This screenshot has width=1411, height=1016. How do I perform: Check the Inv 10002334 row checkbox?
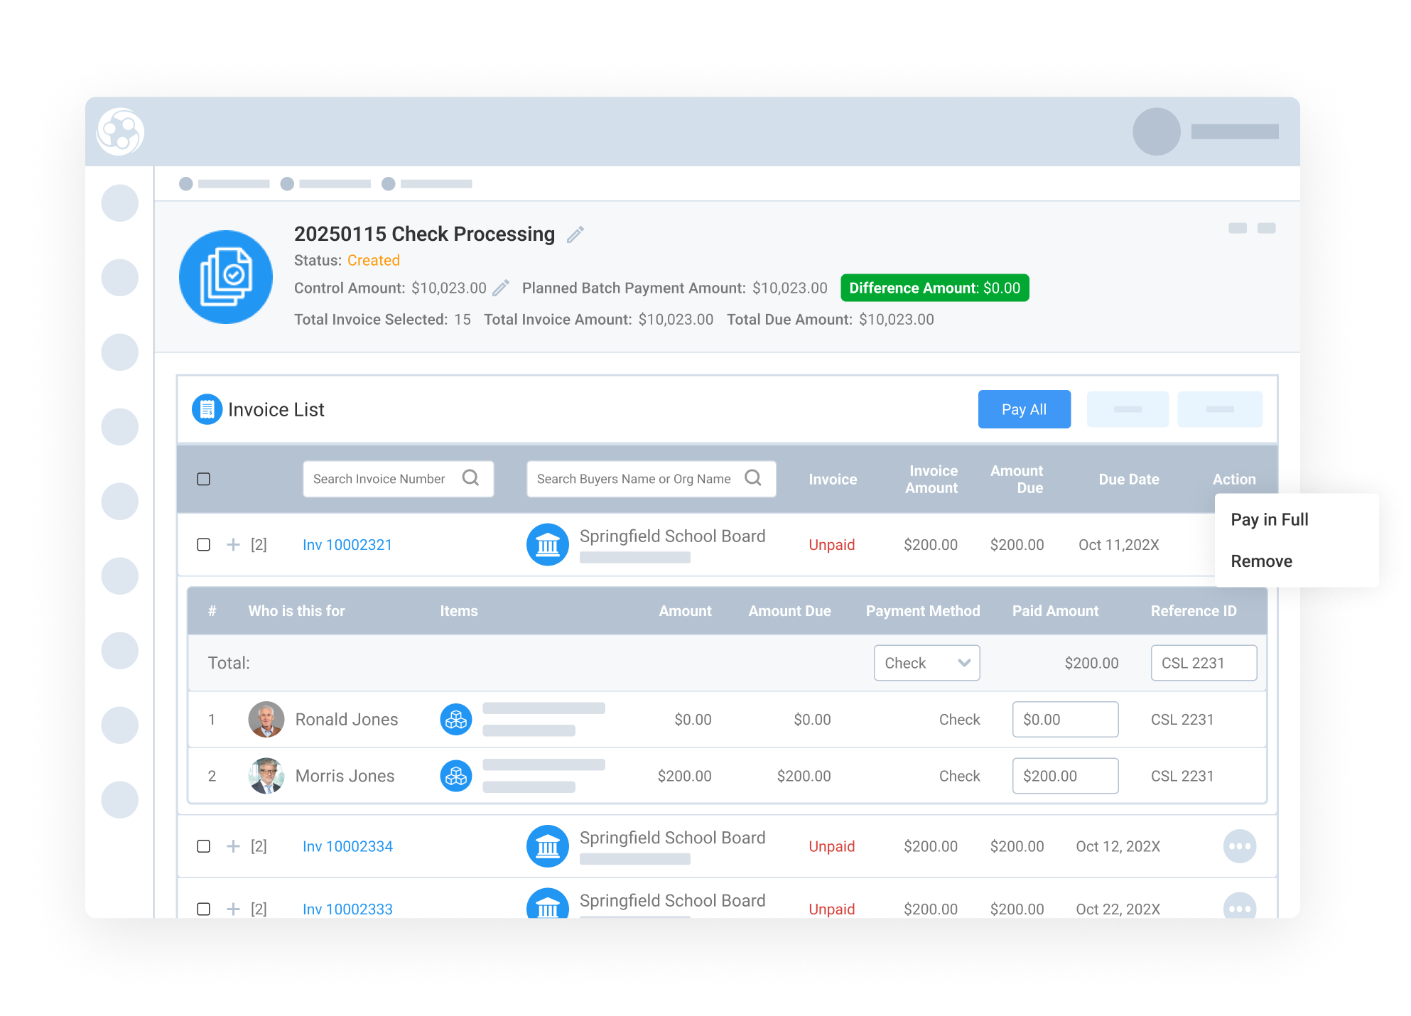pyautogui.click(x=204, y=846)
